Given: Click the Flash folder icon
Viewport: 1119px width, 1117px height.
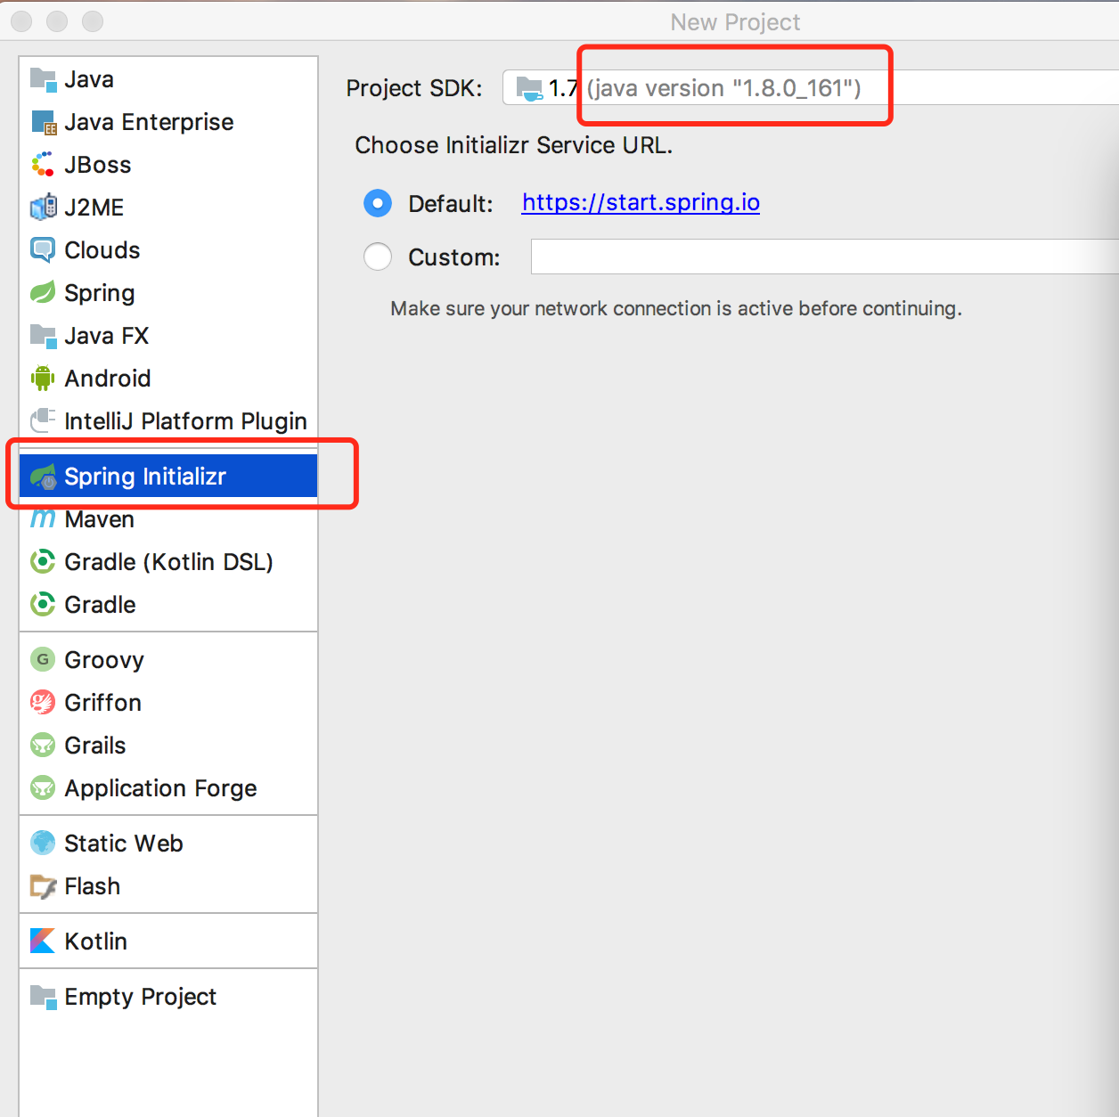Looking at the screenshot, I should point(43,886).
